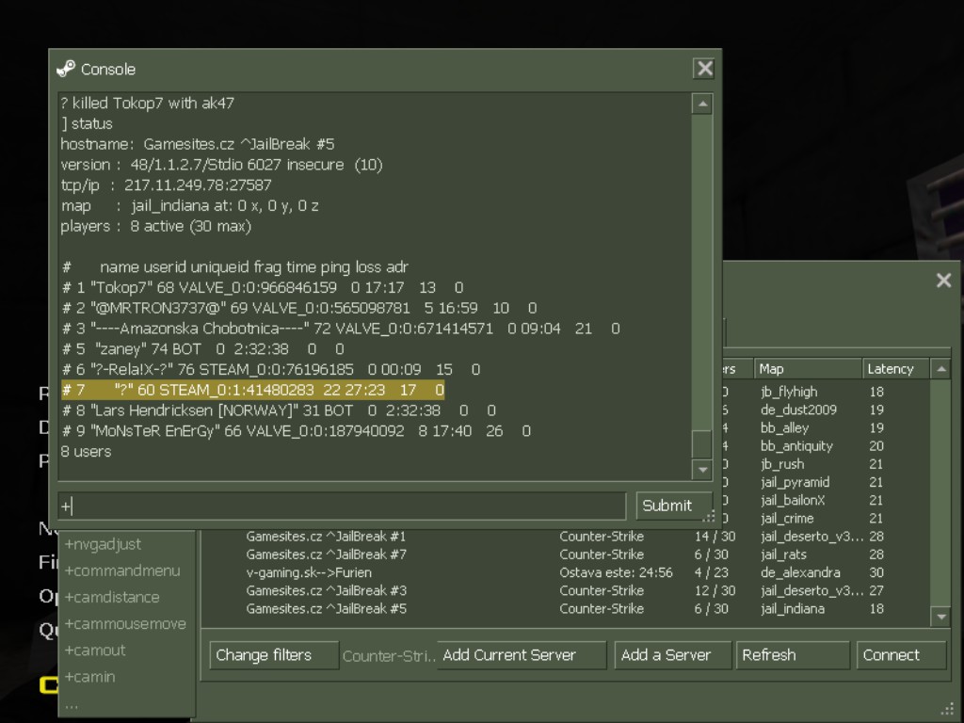Image resolution: width=964 pixels, height=723 pixels.
Task: Click the Amazonska Chobotnica player line
Action: [x=341, y=329]
